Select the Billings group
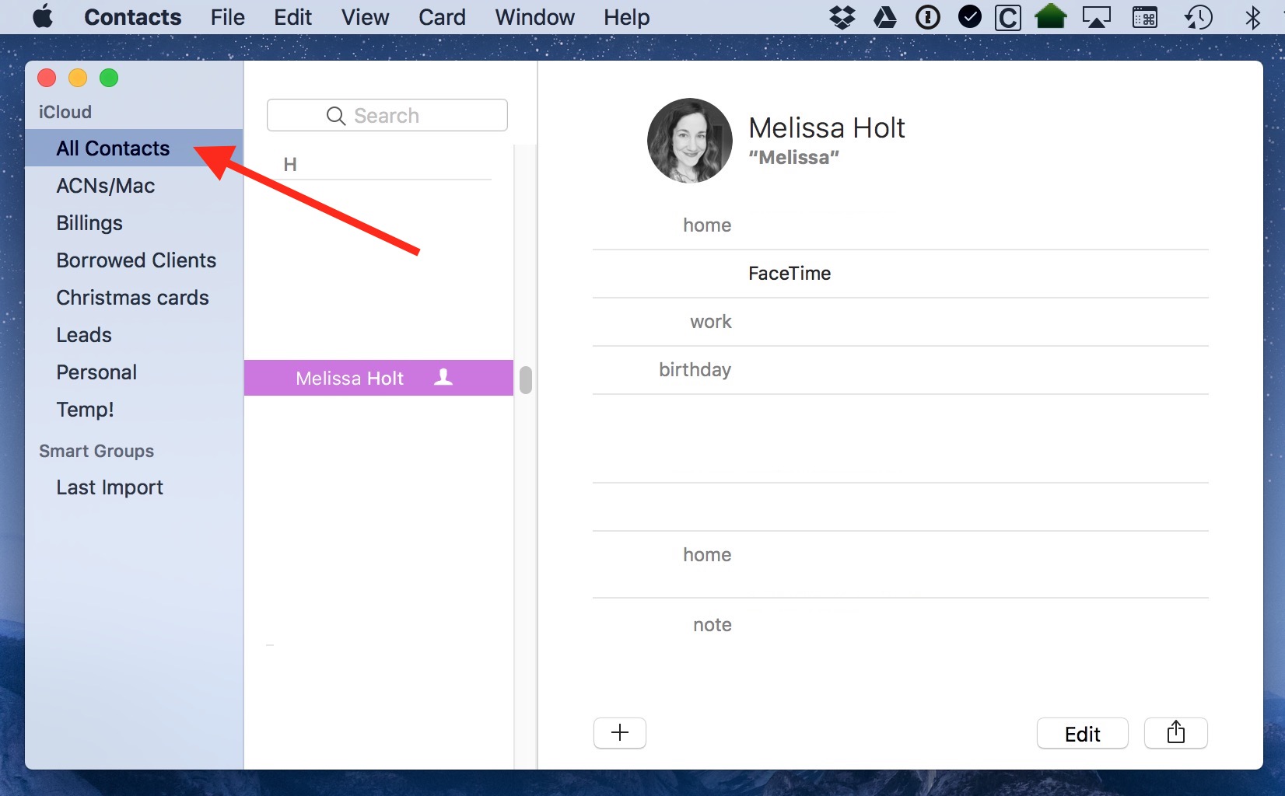Image resolution: width=1285 pixels, height=796 pixels. 134,223
